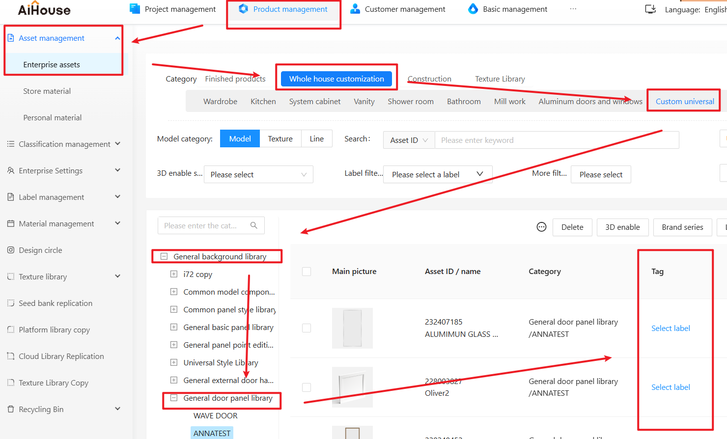Switch to the Texture Library tab
Screen dimensions: 727x439
coord(500,79)
